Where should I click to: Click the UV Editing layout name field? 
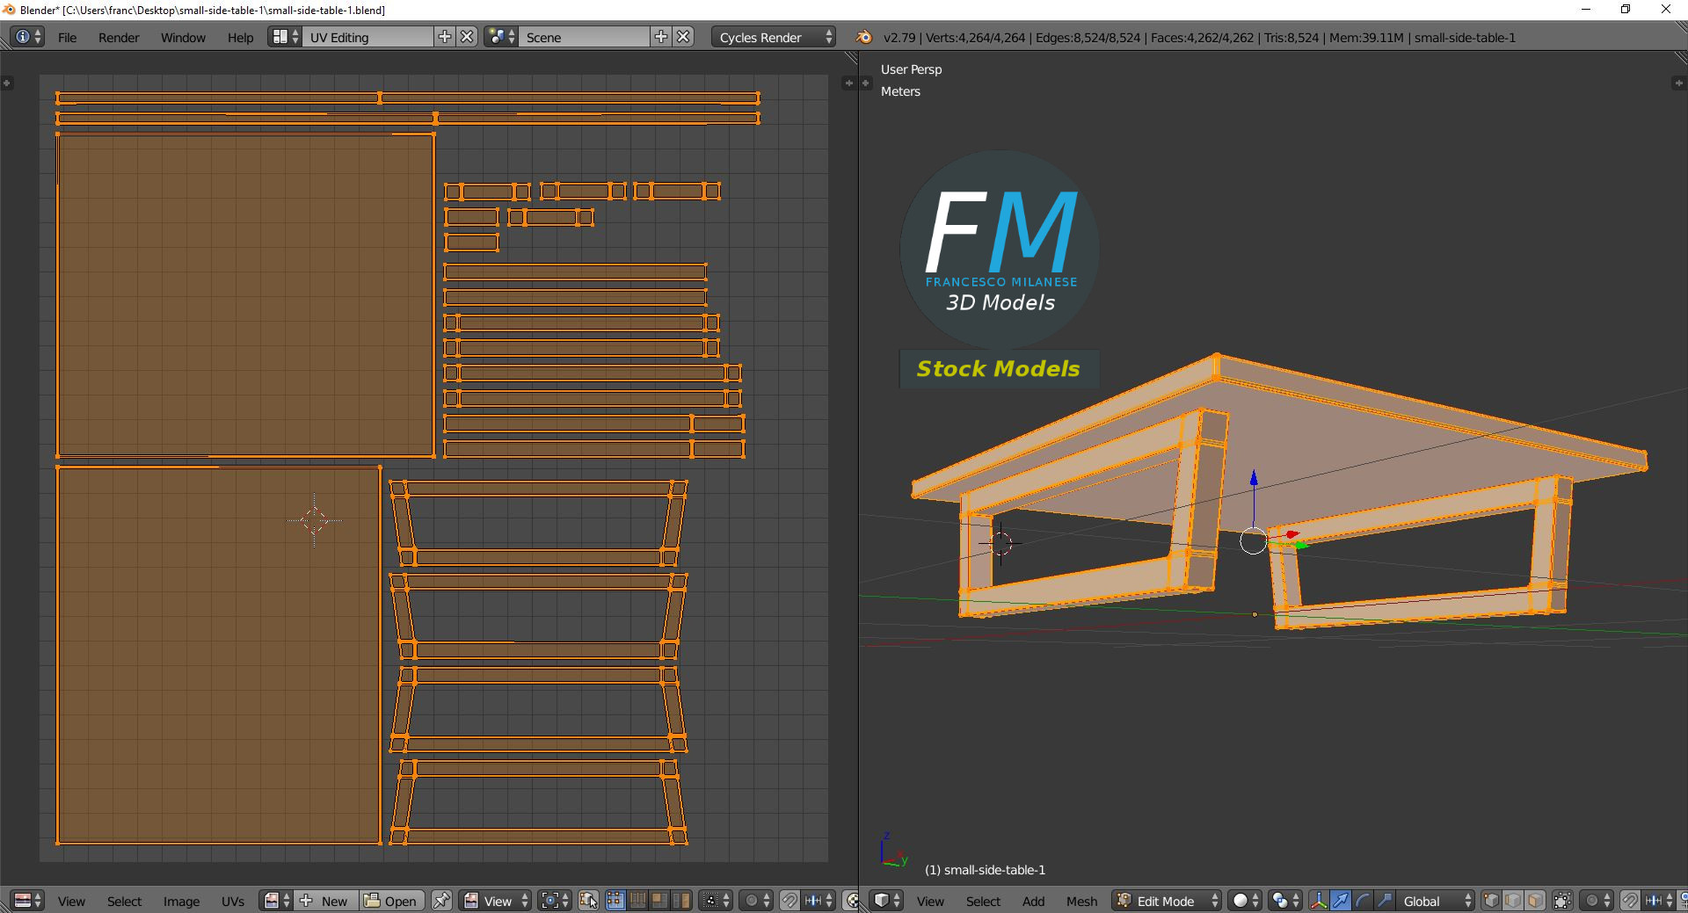click(x=367, y=37)
